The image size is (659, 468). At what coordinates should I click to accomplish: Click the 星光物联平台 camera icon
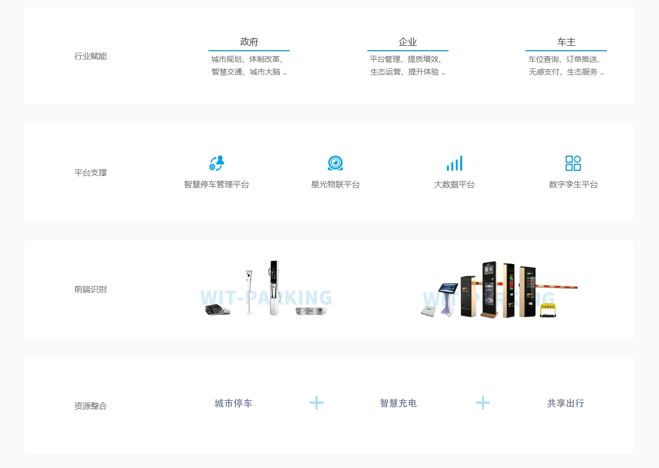pyautogui.click(x=335, y=163)
